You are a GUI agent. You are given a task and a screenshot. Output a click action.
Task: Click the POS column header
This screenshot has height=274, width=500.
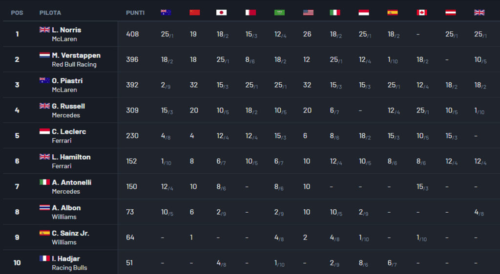(17, 13)
